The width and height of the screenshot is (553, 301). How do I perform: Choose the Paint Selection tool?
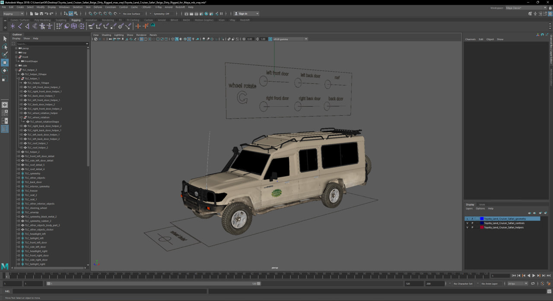tap(5, 54)
